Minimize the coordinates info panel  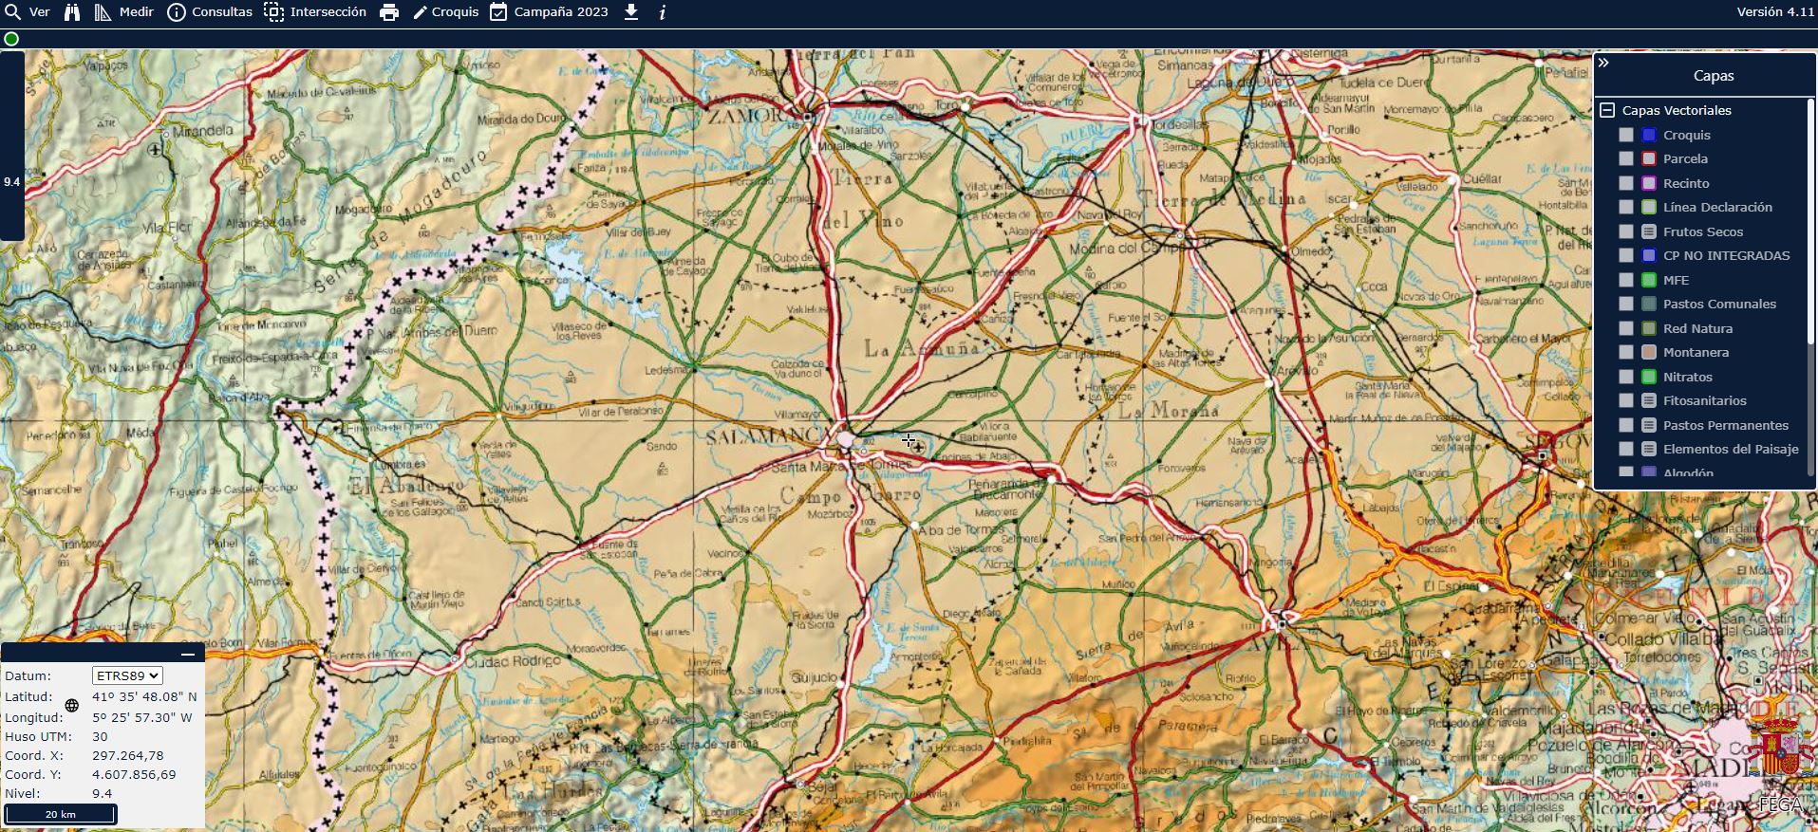pyautogui.click(x=188, y=654)
